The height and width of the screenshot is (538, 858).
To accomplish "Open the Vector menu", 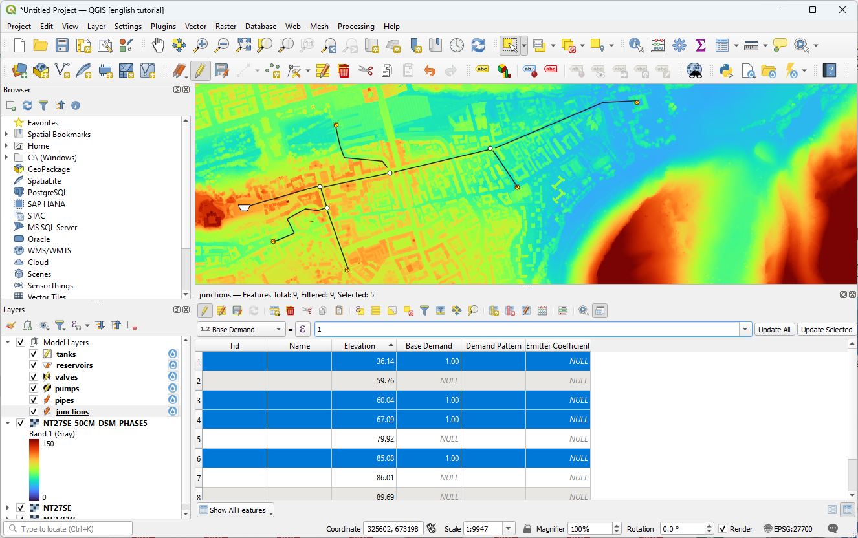I will click(195, 27).
